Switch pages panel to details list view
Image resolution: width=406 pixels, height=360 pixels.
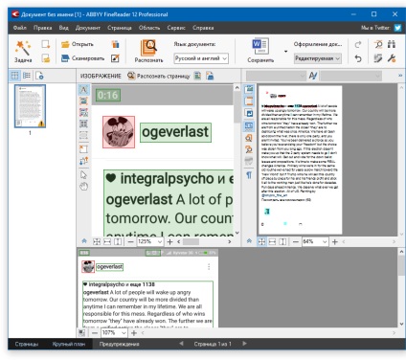pyautogui.click(x=27, y=76)
